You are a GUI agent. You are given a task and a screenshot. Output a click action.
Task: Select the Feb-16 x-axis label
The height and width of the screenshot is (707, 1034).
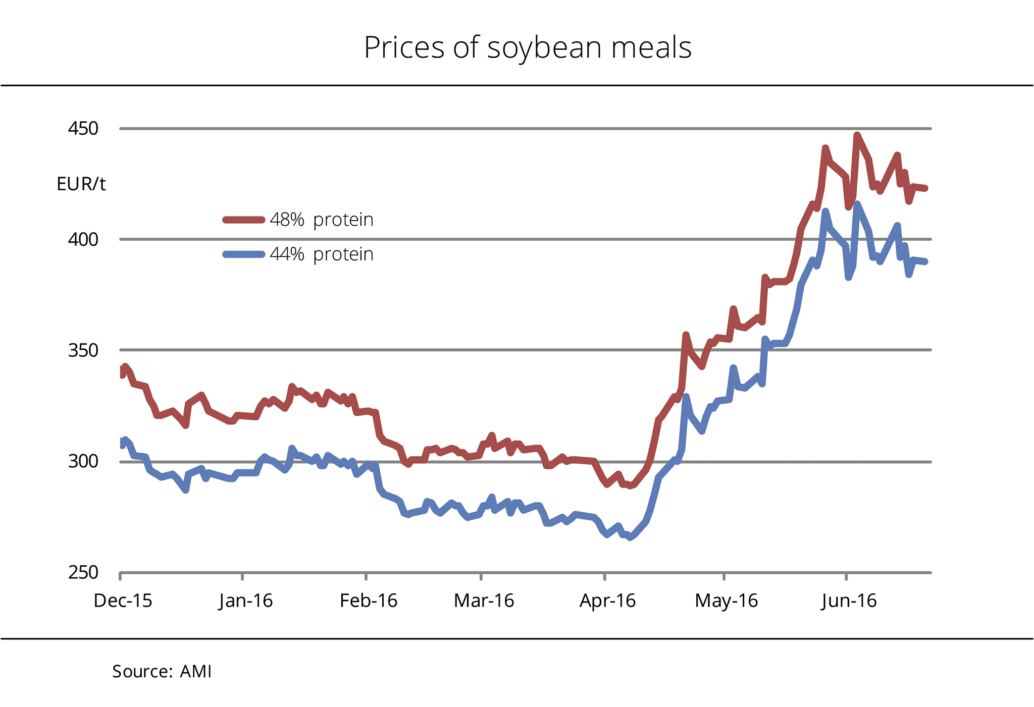coord(369,601)
